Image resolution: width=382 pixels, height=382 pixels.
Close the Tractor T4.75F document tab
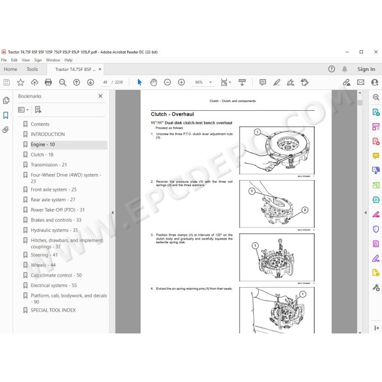pos(100,69)
